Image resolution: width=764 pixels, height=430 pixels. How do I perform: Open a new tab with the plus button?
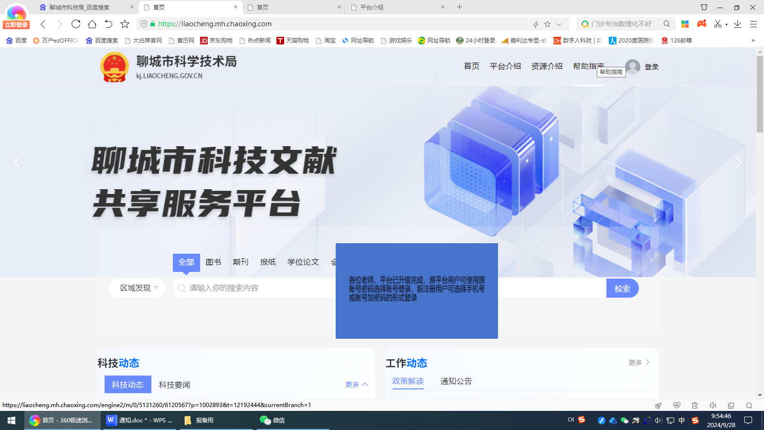pos(459,7)
